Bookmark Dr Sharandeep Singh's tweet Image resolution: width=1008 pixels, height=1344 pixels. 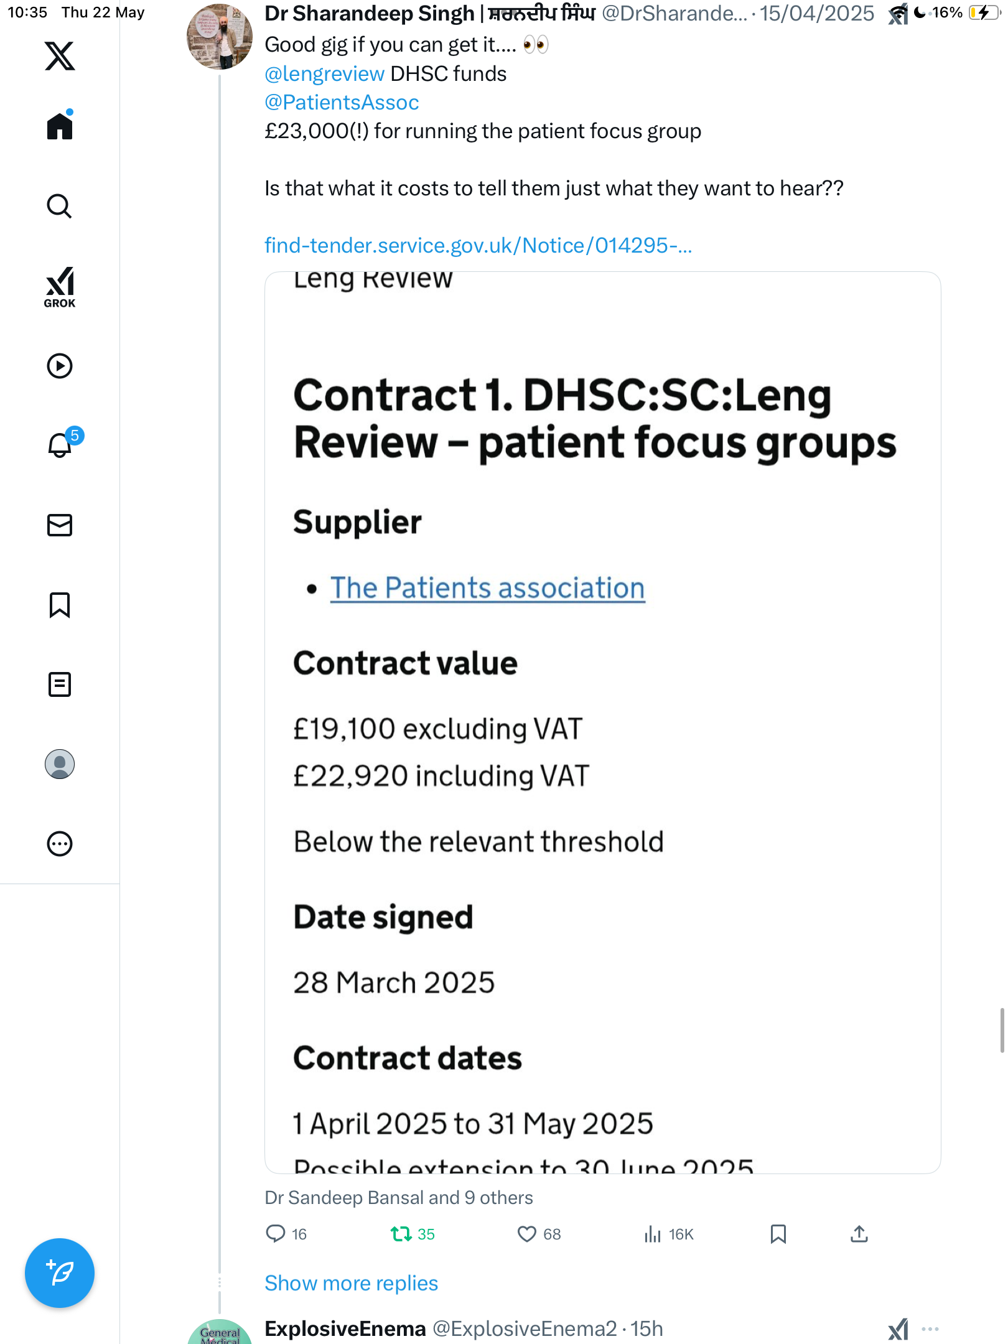pyautogui.click(x=778, y=1234)
